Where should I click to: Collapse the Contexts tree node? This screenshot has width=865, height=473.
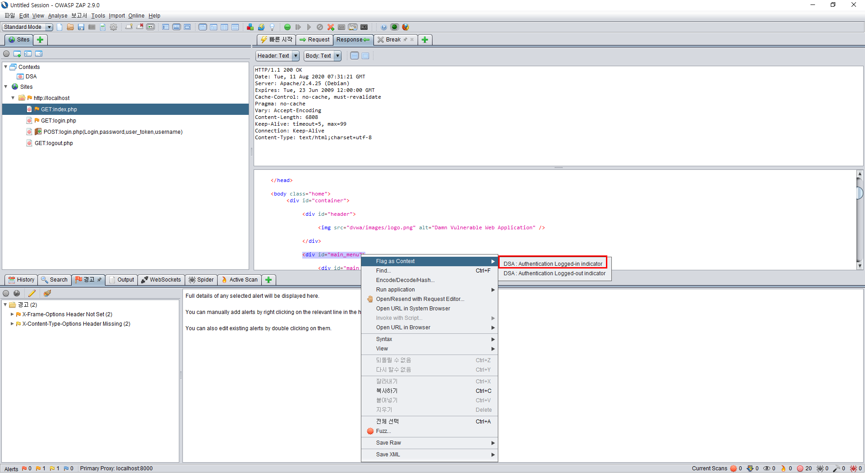(6, 67)
